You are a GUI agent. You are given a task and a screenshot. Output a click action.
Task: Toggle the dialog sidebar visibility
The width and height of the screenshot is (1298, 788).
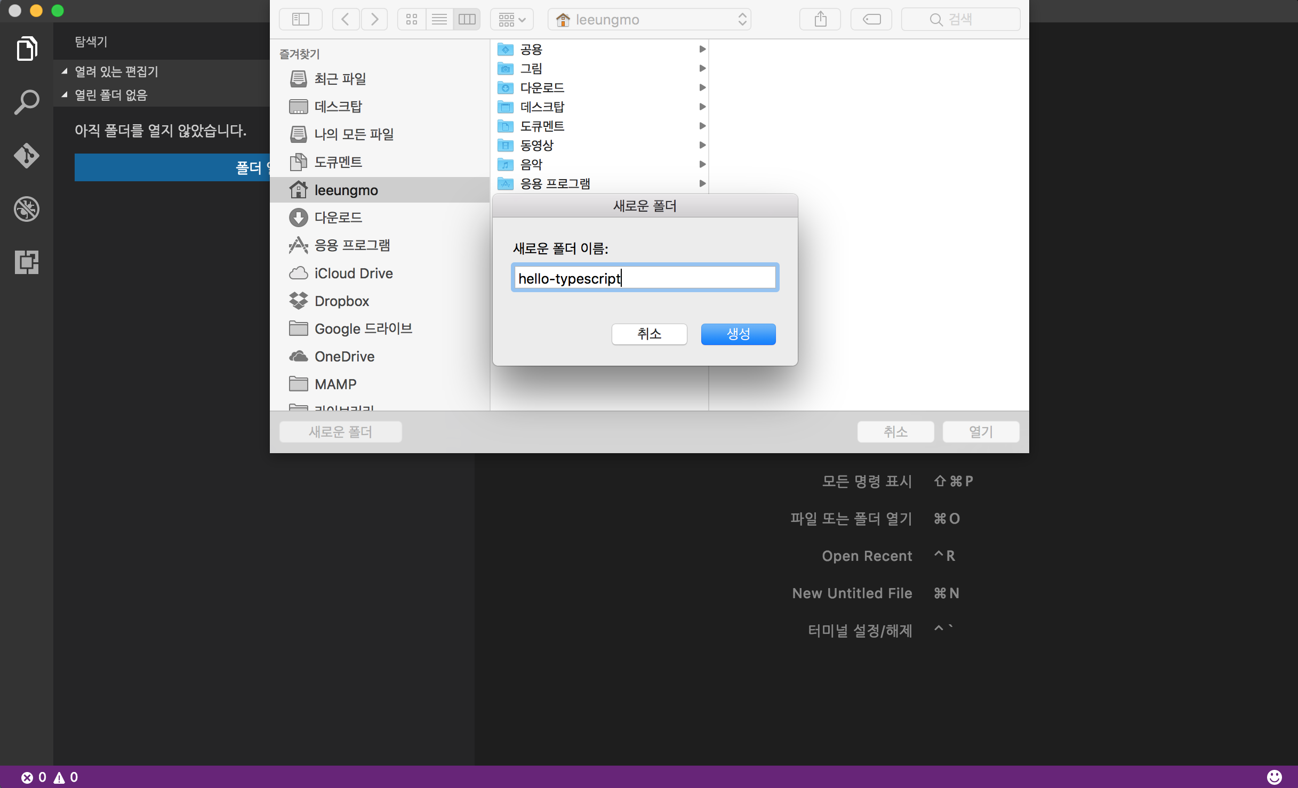pyautogui.click(x=301, y=19)
